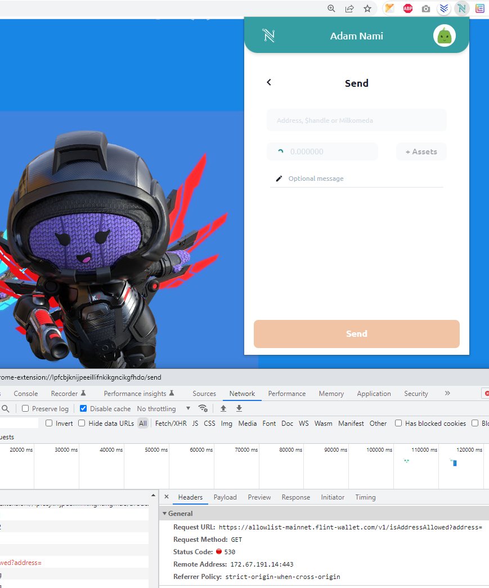Click the camera screenshot extension icon
Image resolution: width=489 pixels, height=588 pixels.
(425, 8)
